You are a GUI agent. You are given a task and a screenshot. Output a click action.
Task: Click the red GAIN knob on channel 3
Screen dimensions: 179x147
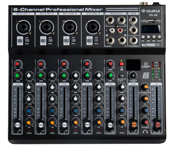(x=64, y=64)
